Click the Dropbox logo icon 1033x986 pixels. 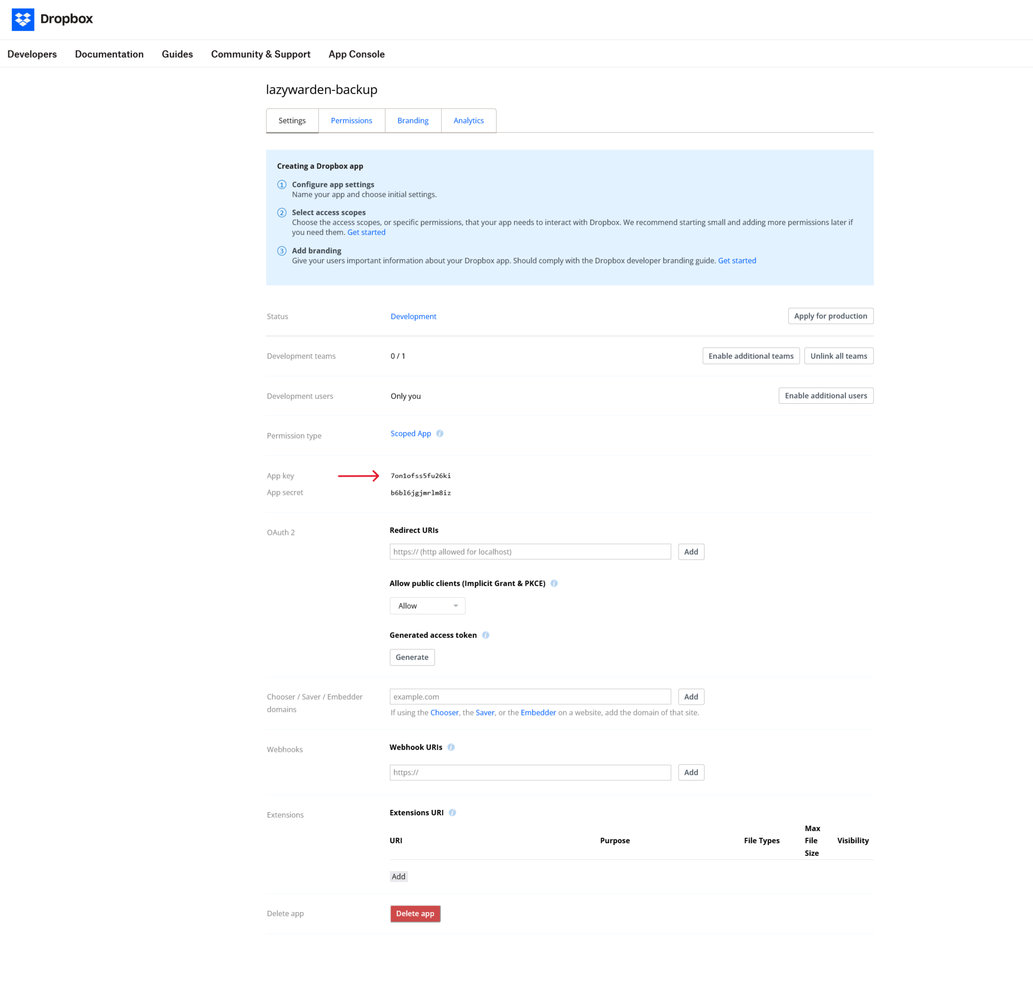[23, 19]
